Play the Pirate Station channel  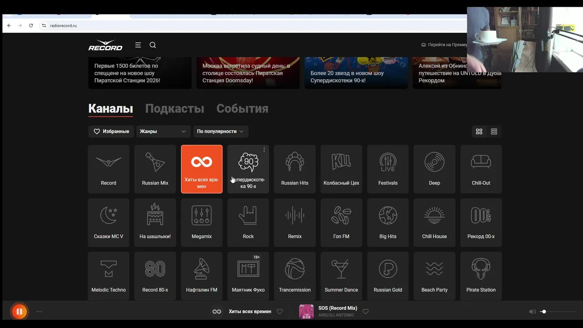click(x=481, y=276)
